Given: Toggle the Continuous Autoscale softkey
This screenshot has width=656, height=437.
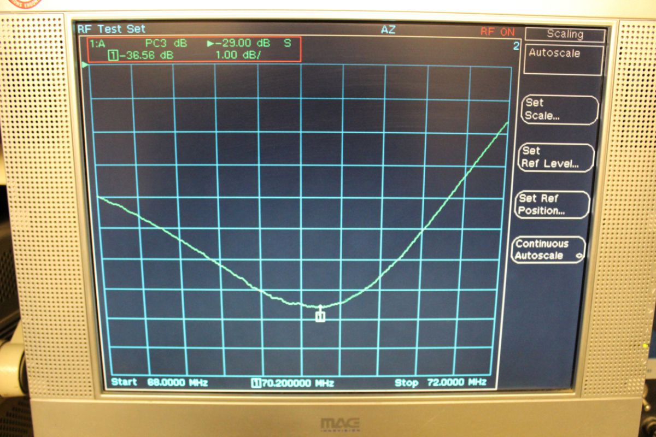Looking at the screenshot, I should 549,250.
